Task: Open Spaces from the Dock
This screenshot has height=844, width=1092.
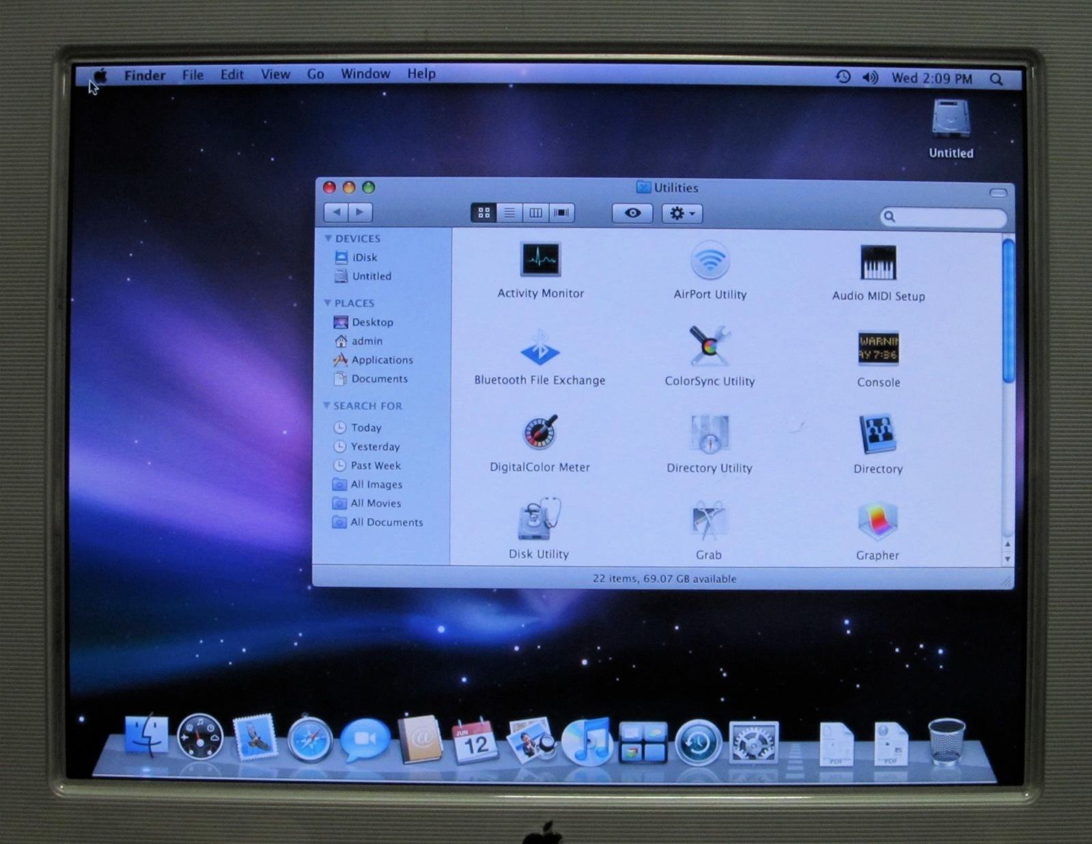Action: 643,742
